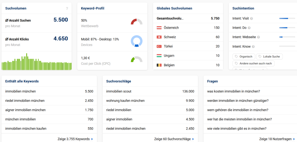Open the Schweiz country link
This screenshot has width=297, height=142.
tap(170, 37)
